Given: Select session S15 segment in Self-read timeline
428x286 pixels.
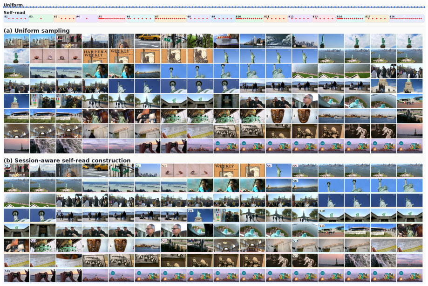Looking at the screenshot, I should tap(377, 19).
